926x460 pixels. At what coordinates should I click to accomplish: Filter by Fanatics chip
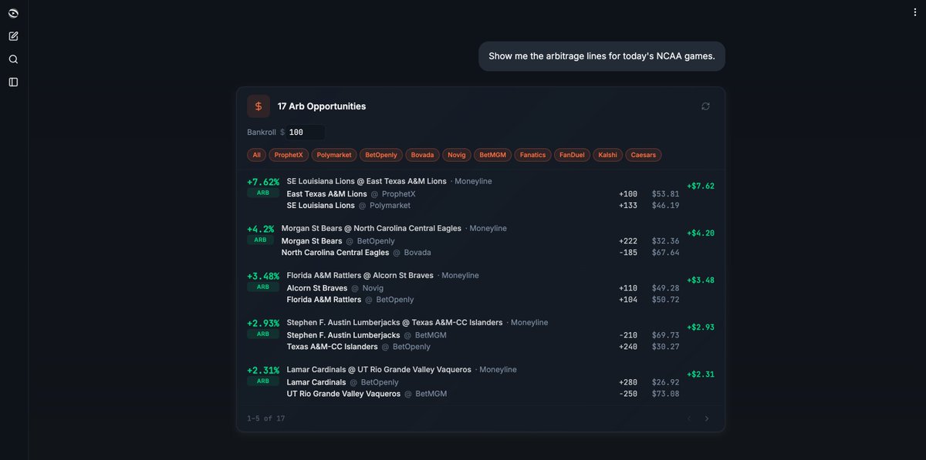[533, 155]
